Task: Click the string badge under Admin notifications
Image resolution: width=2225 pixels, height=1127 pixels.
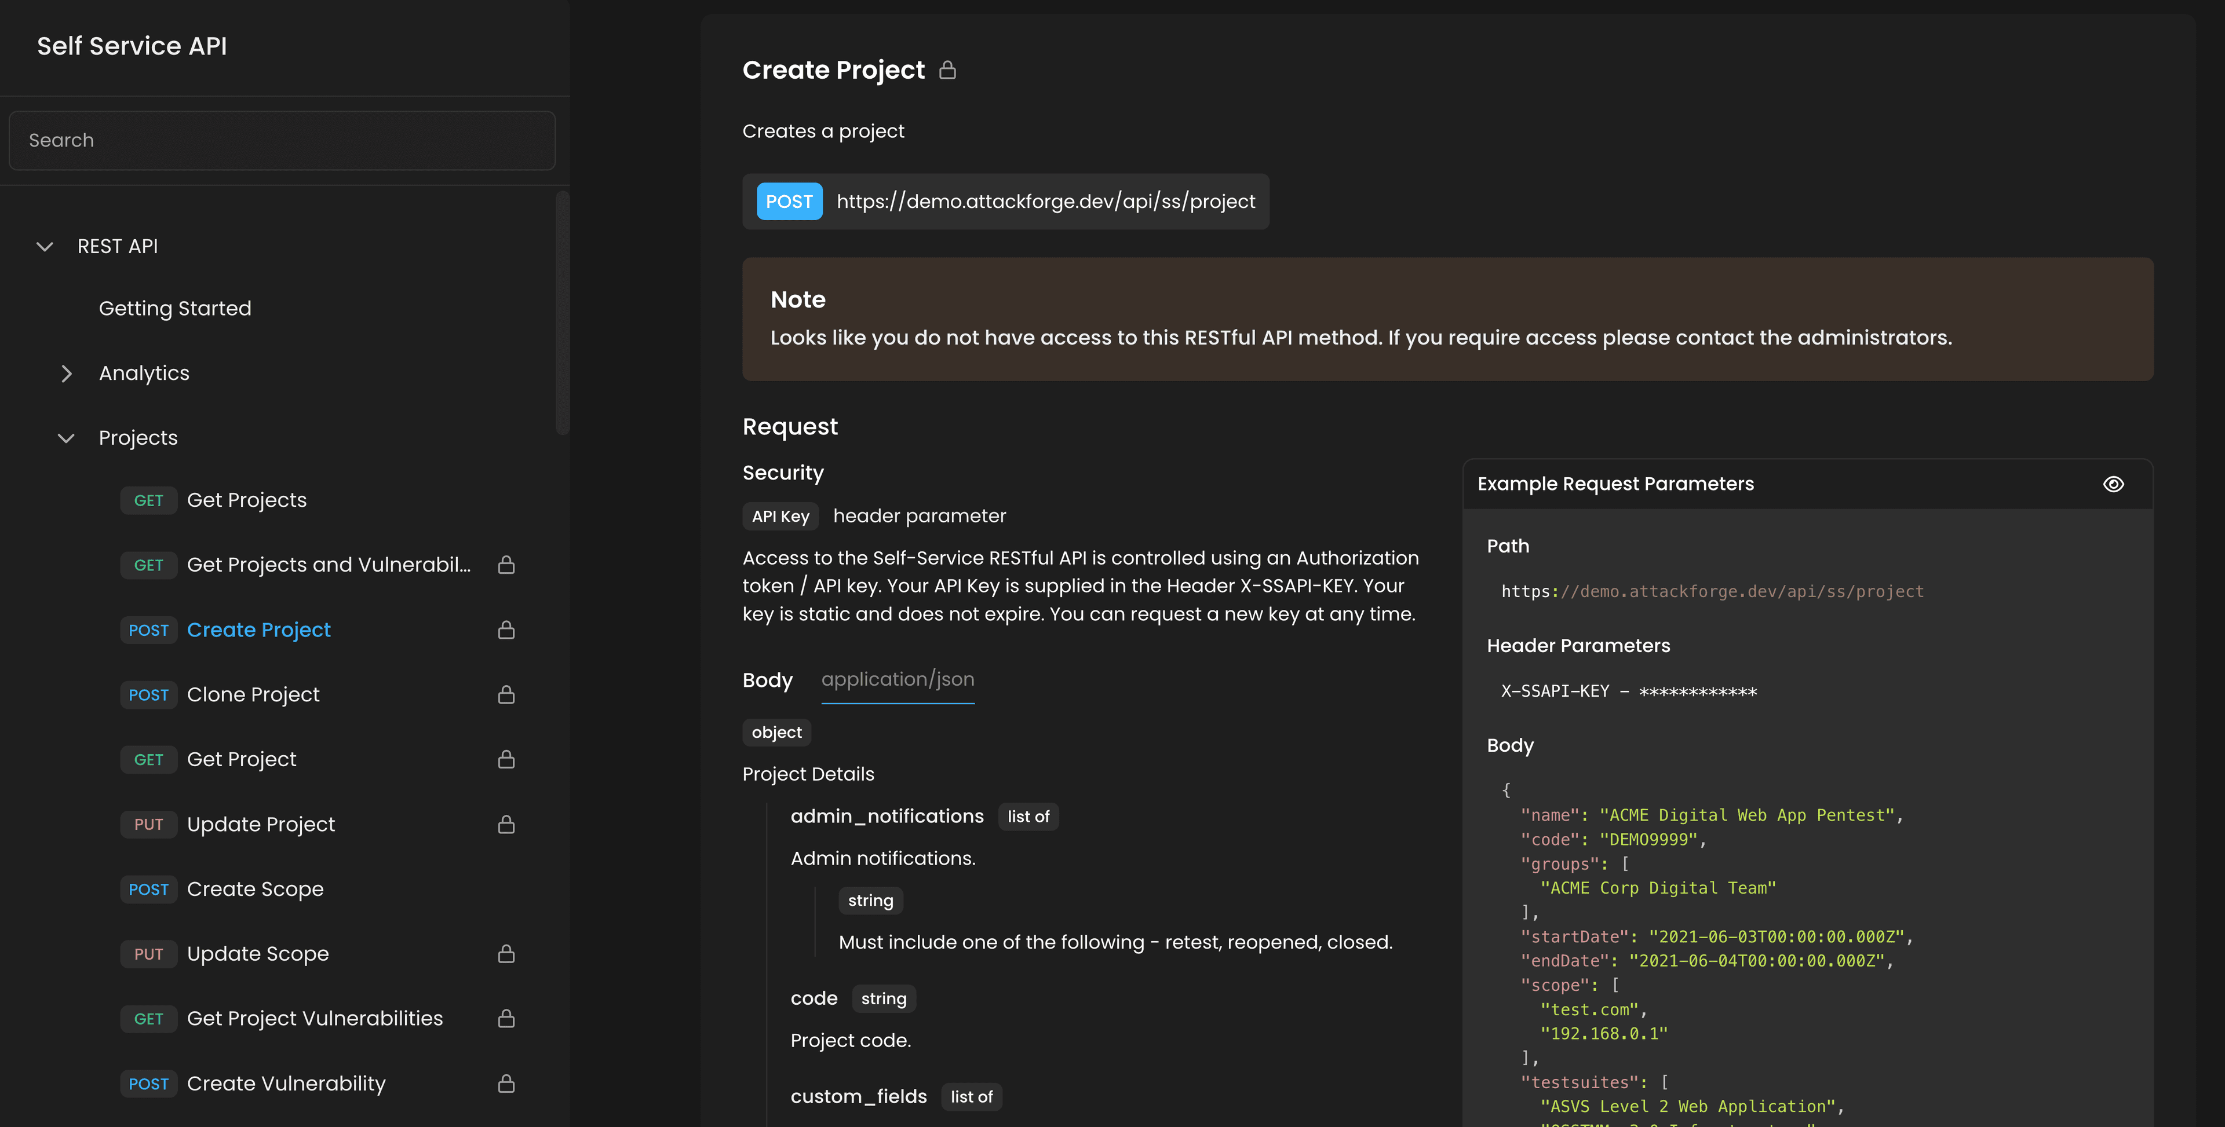Action: 870,901
